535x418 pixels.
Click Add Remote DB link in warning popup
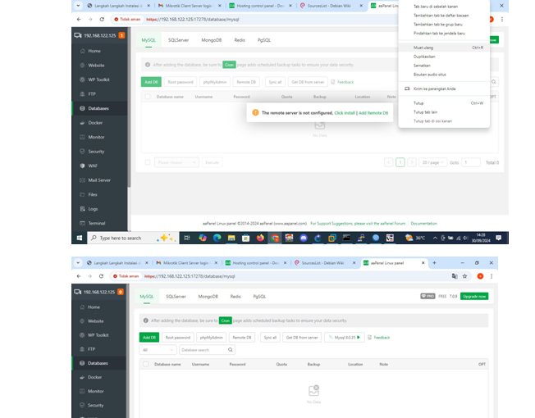373,113
